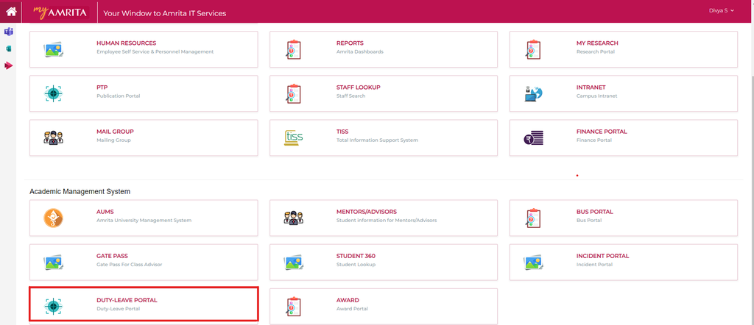The image size is (754, 325).
Task: Click the Intranet globe icon
Action: pos(533,93)
